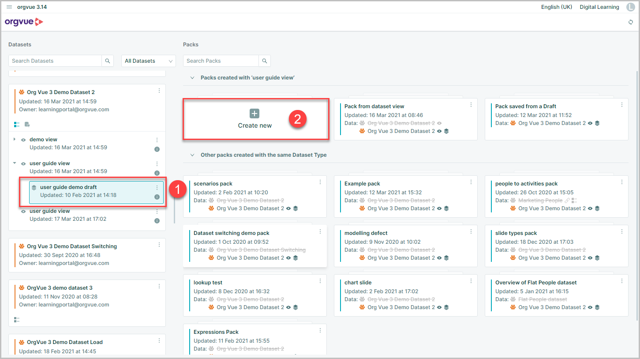
Task: Click the Create new pack button
Action: coord(256,120)
